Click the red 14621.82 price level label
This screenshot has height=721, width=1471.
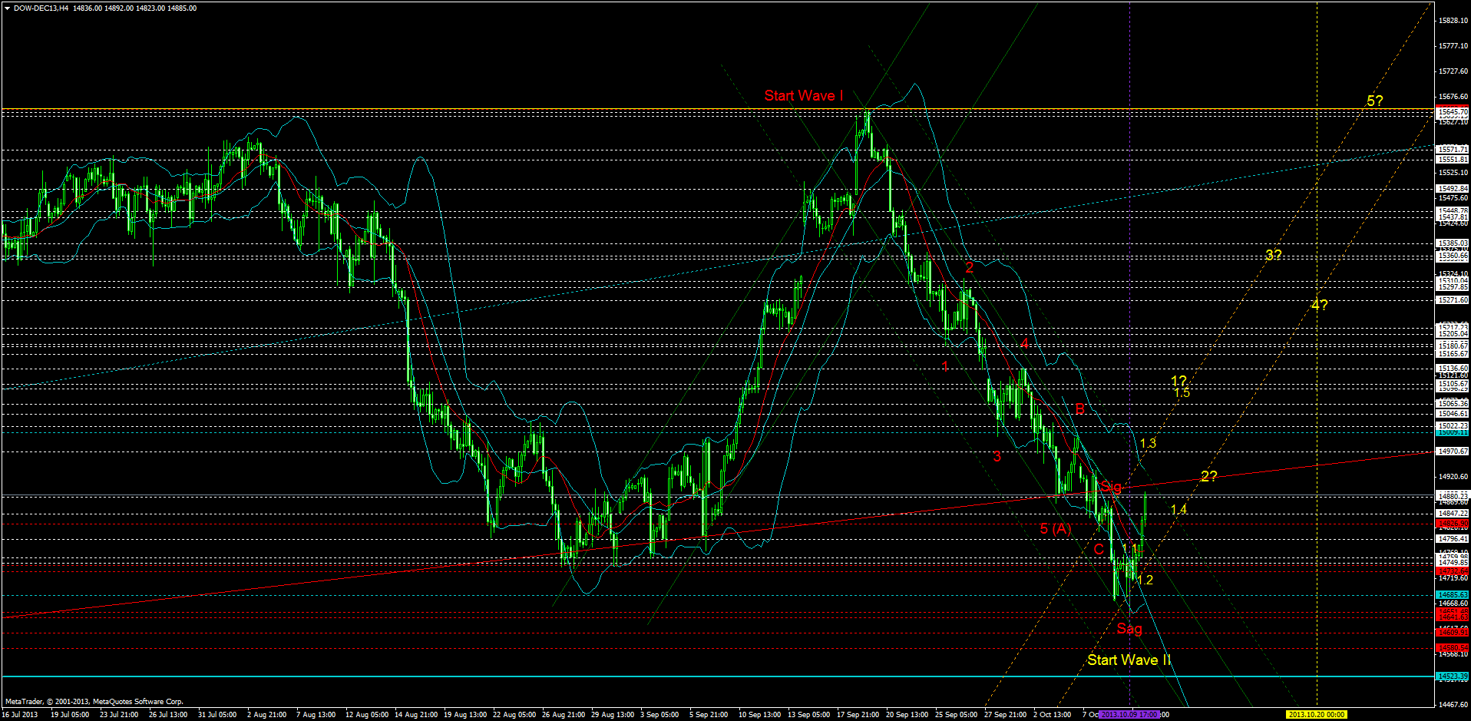(1450, 614)
